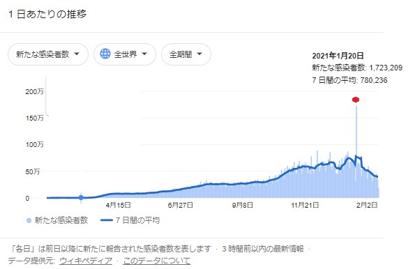This screenshot has width=415, height=269.
Task: Toggle the 7日間の平均 legend label
Action: click(x=137, y=220)
